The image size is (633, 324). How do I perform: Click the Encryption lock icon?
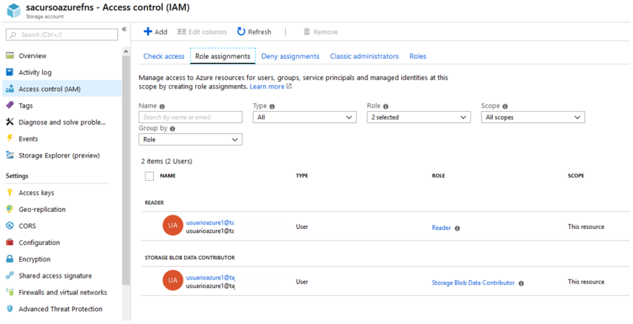point(10,259)
